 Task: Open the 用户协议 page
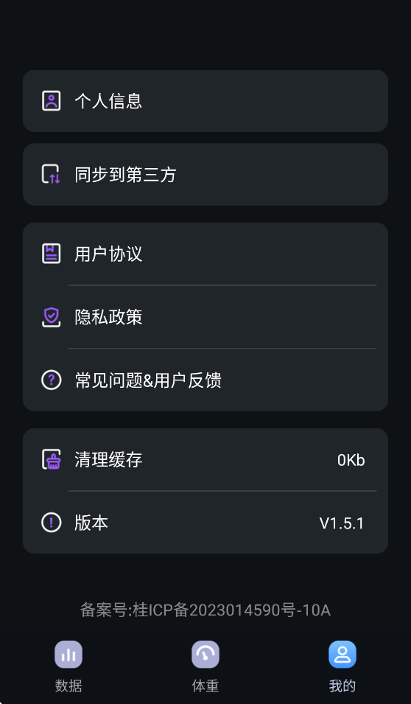click(205, 254)
